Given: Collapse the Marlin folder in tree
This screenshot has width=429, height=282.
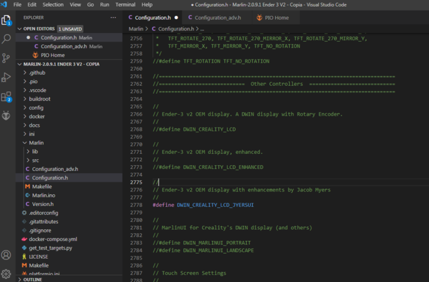Looking at the screenshot, I should [x=36, y=143].
